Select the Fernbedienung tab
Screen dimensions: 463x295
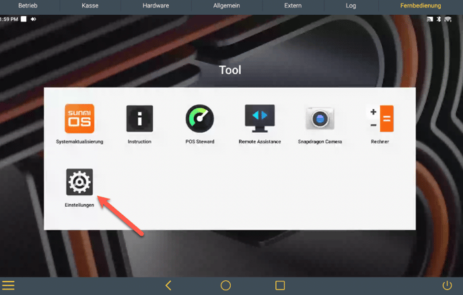pos(420,5)
